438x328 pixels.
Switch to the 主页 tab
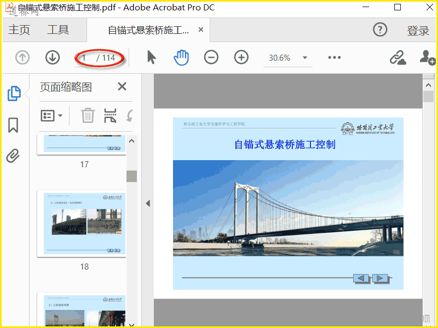pyautogui.click(x=19, y=30)
